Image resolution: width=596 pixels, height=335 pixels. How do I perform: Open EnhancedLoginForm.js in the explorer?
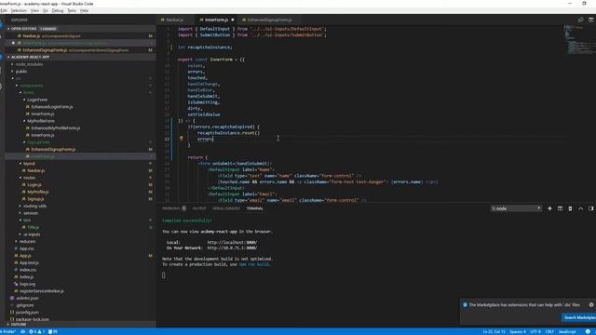click(x=52, y=107)
